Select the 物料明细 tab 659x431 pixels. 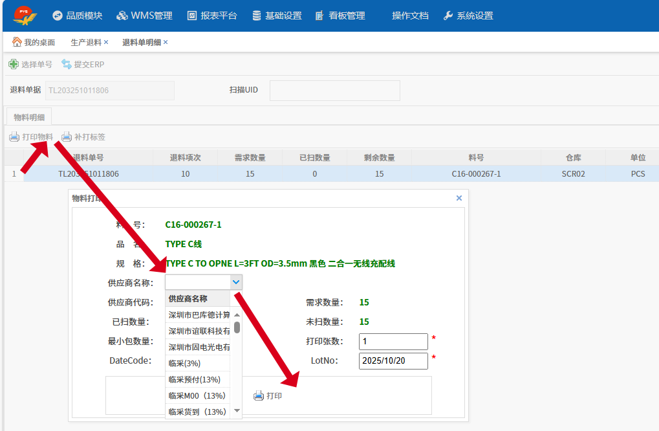pos(29,117)
